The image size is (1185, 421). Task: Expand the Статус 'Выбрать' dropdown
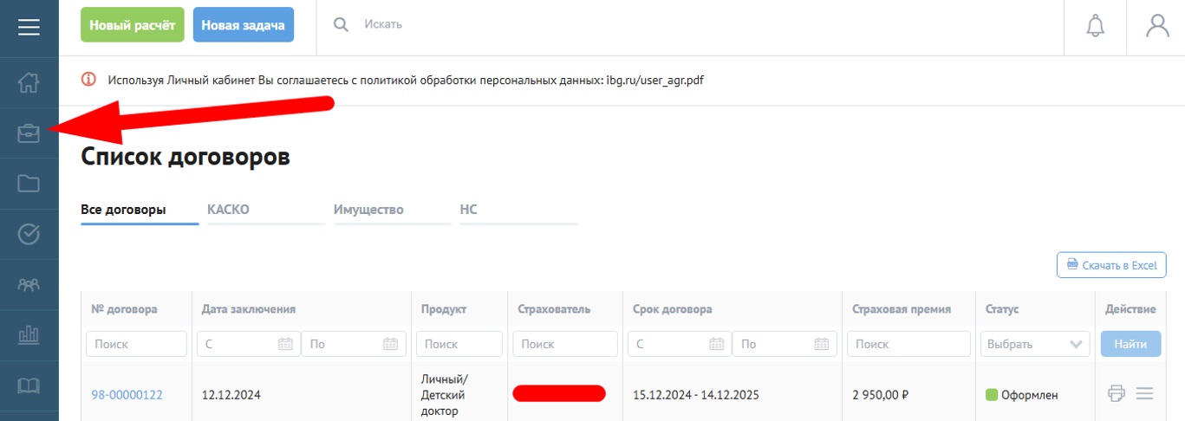tap(1037, 344)
